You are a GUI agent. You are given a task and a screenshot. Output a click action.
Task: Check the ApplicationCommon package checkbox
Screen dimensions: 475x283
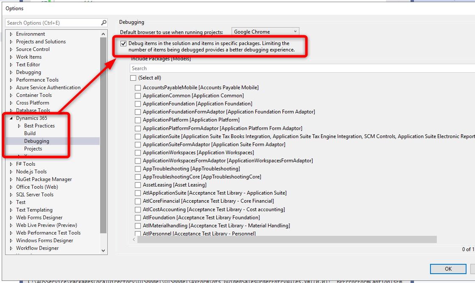tap(138, 96)
